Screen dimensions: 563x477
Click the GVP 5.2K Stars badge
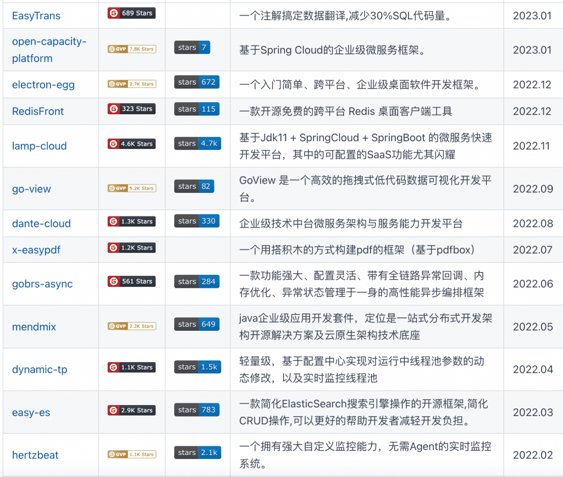(x=132, y=188)
